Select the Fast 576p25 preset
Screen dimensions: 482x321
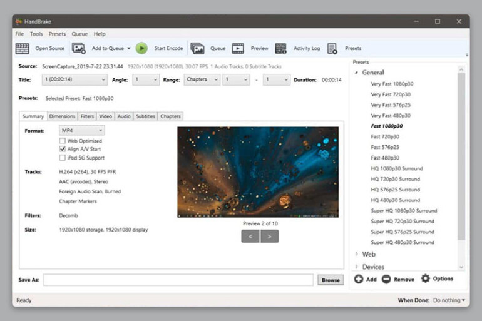tap(385, 147)
